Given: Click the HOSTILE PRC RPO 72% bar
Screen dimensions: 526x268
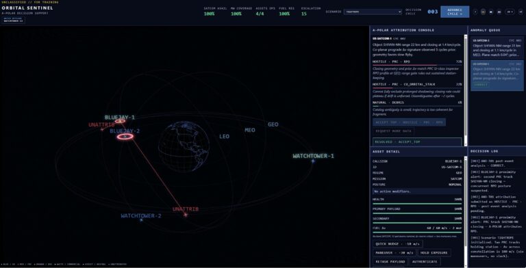Looking at the screenshot, I should pyautogui.click(x=417, y=65).
